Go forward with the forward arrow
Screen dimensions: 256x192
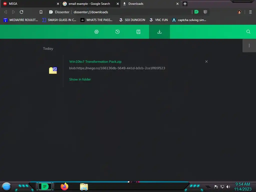point(13,12)
